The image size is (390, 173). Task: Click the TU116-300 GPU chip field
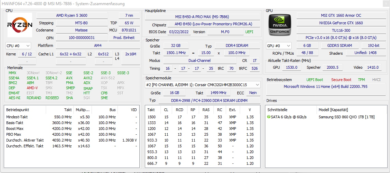point(341,30)
